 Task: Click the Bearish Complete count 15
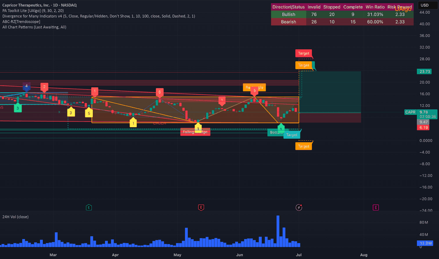353,22
